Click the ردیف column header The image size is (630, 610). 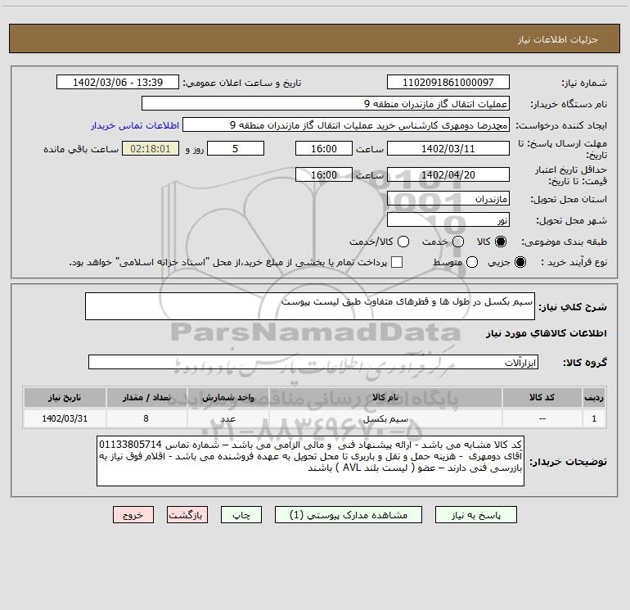(594, 397)
